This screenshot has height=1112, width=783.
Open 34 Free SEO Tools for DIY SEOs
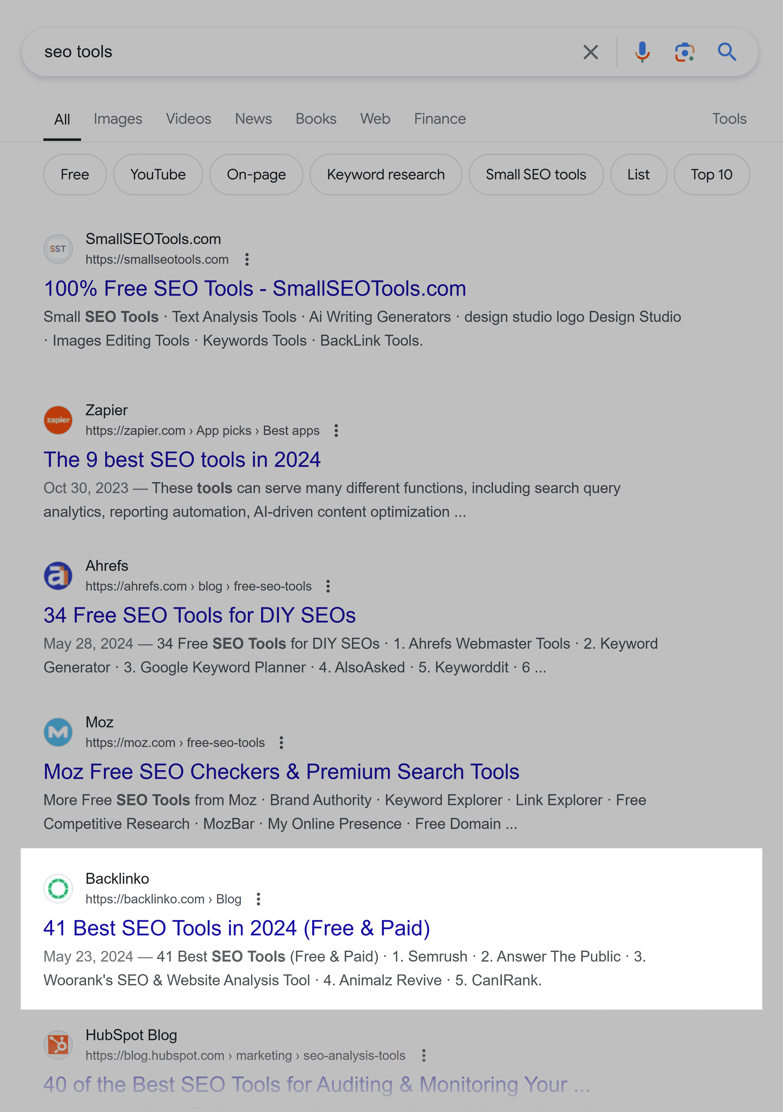pos(200,615)
